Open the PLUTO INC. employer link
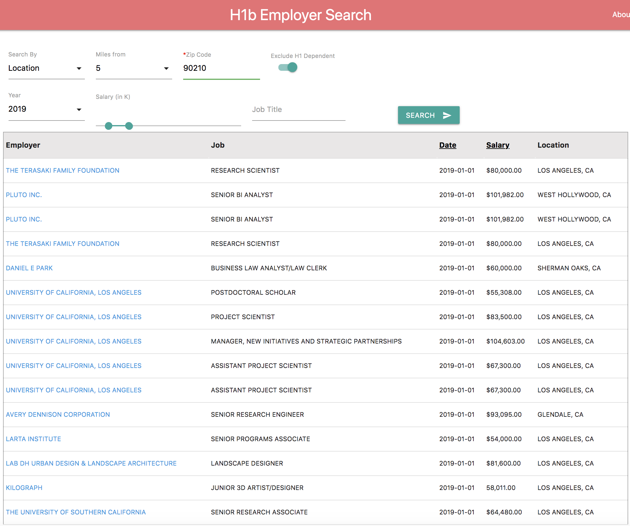This screenshot has height=526, width=630. [24, 195]
